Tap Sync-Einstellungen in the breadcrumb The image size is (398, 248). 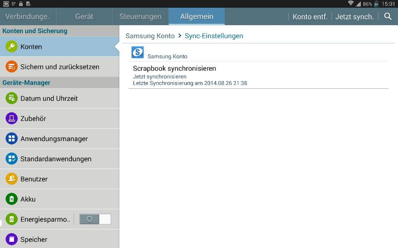point(214,36)
